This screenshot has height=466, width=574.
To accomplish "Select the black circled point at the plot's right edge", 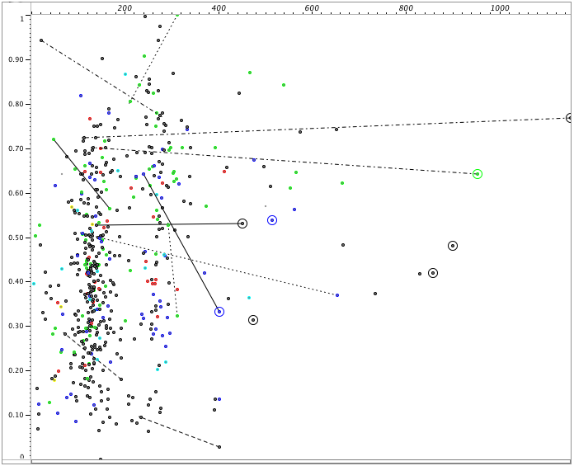I will click(570, 118).
